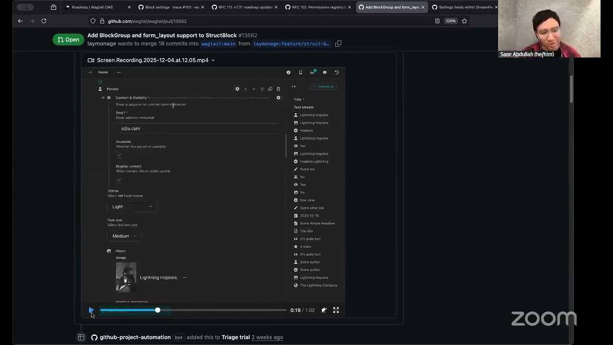Screen dimensions: 613x345
Task: Click the '2 weeks ago' timestamp
Action: 267,337
